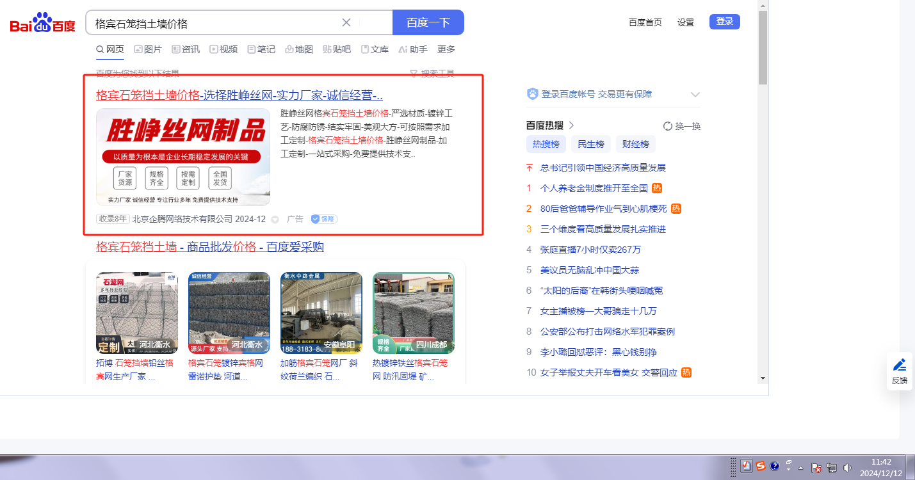Open the 四川成都 product image
915x480 pixels.
click(414, 313)
